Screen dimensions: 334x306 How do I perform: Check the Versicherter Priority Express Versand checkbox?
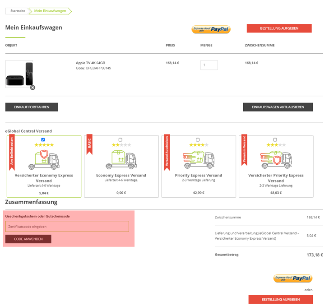coord(275,140)
